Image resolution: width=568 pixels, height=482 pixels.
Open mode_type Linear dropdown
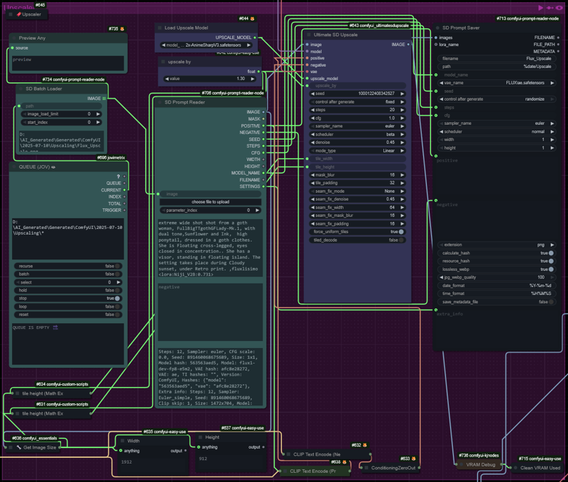point(357,151)
